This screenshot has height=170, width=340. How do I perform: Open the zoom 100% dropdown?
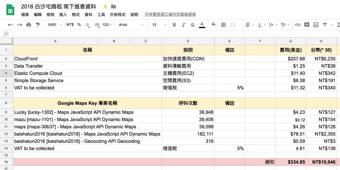[x=55, y=25]
